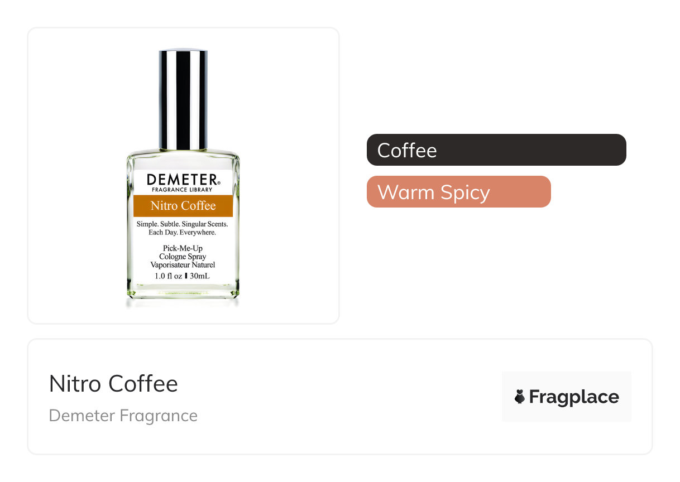Click the Fragplace logo icon
Image resolution: width=680 pixels, height=482 pixels.
point(520,397)
